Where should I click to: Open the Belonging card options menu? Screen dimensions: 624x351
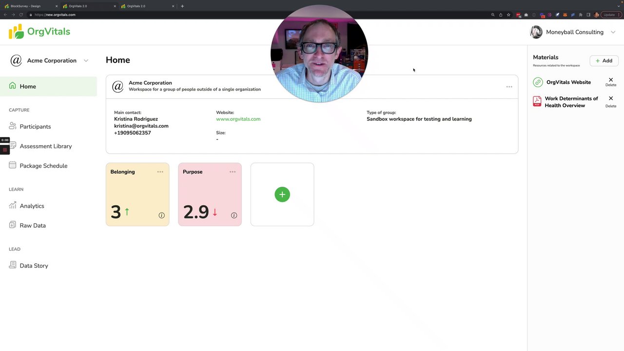click(x=160, y=172)
